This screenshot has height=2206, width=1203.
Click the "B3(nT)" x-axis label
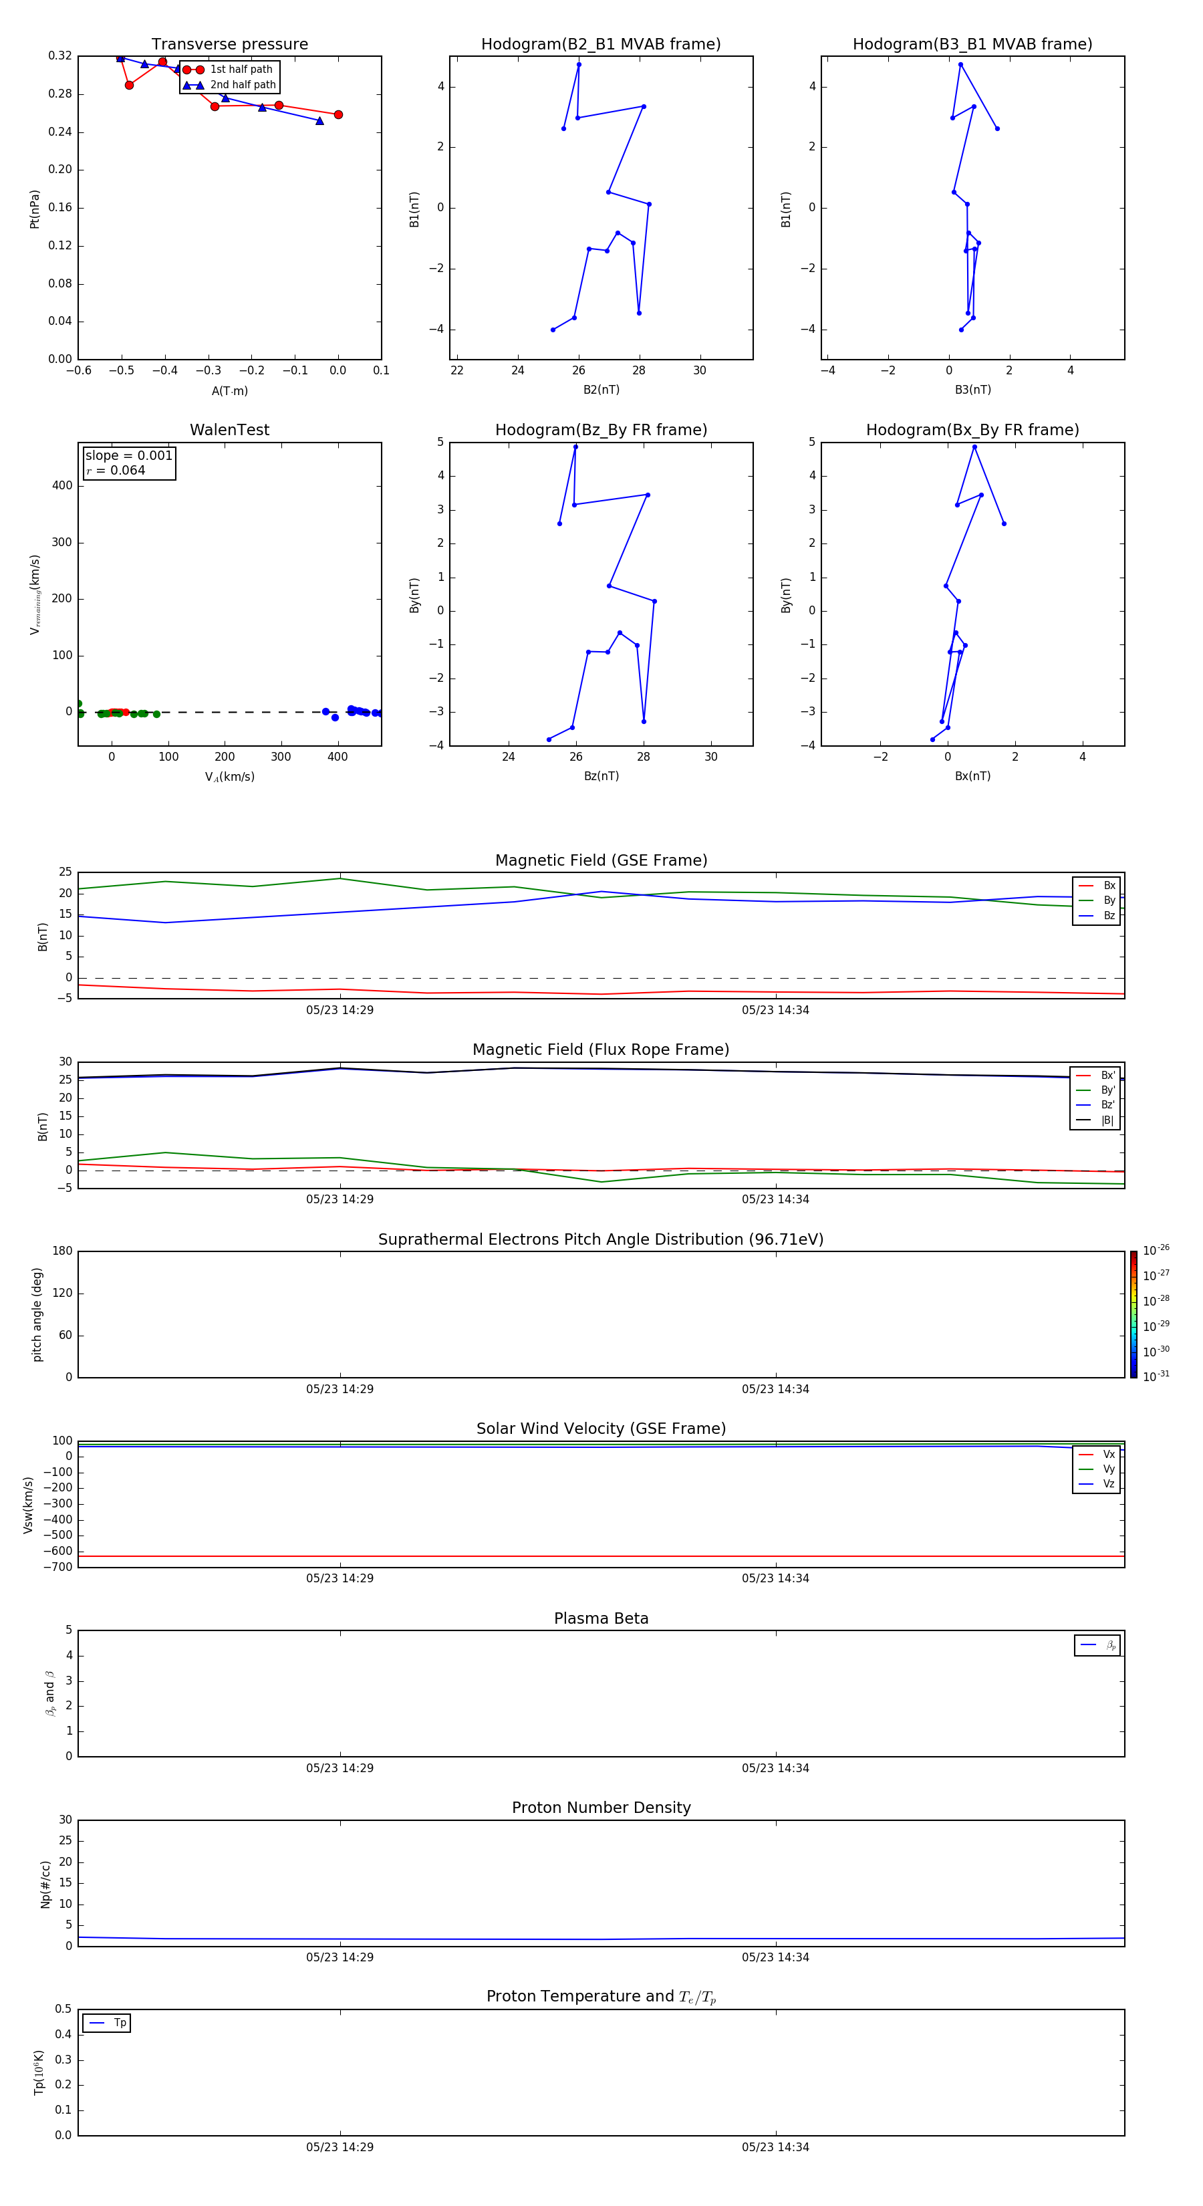coord(972,390)
